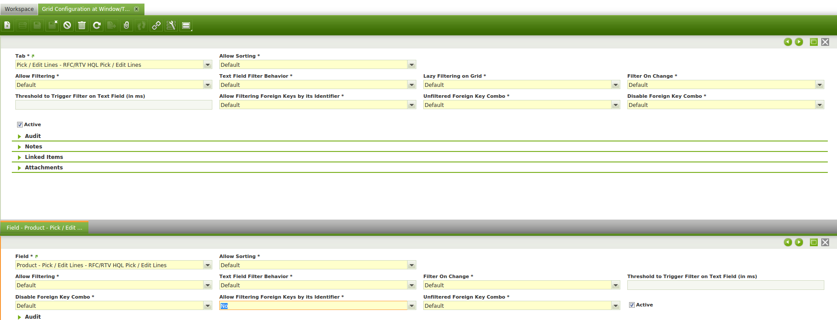This screenshot has width=837, height=320.
Task: Open the Field subtab's Disable Foreign Key Combo dropdown
Action: tap(208, 306)
